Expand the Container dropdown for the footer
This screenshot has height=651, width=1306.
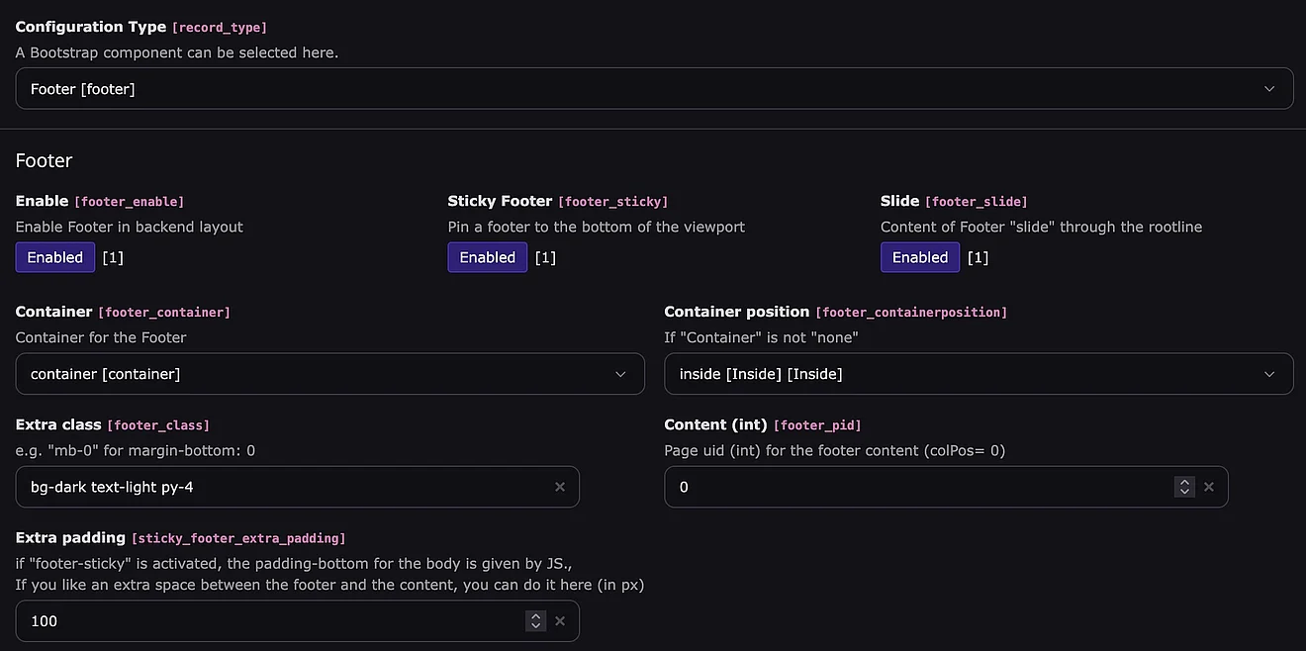coord(329,374)
